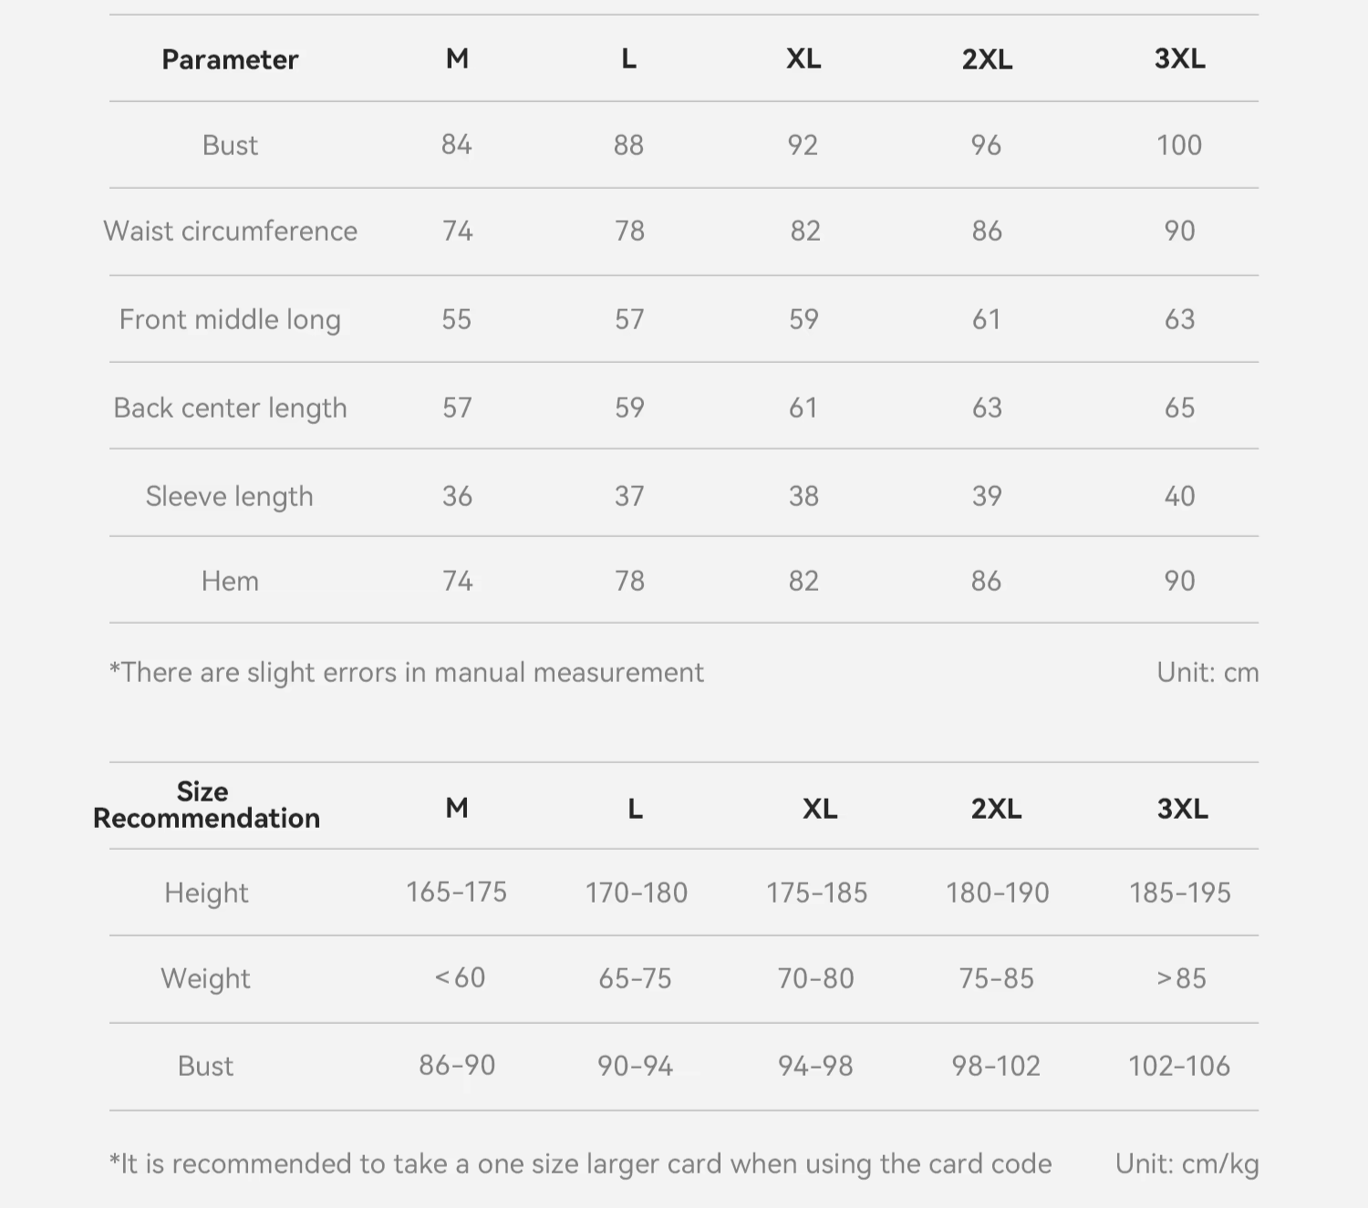Viewport: 1368px width, 1208px height.
Task: Select the weight value >85
Action: 1181,978
